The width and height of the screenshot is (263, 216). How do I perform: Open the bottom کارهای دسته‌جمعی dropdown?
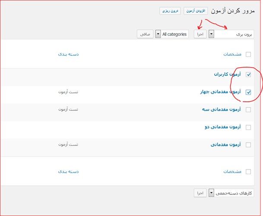(231, 193)
